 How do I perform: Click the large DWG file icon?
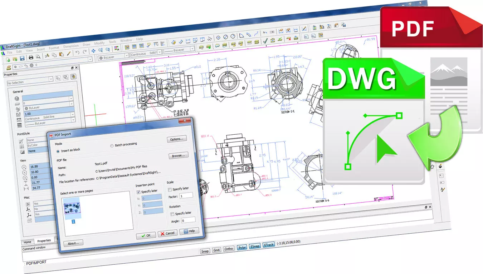(x=374, y=121)
